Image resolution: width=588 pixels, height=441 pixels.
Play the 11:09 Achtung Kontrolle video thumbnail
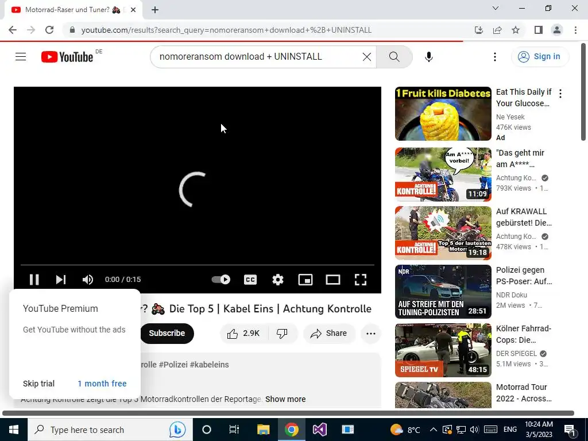click(443, 175)
